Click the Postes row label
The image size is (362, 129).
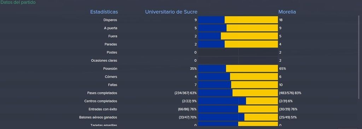[112, 52]
